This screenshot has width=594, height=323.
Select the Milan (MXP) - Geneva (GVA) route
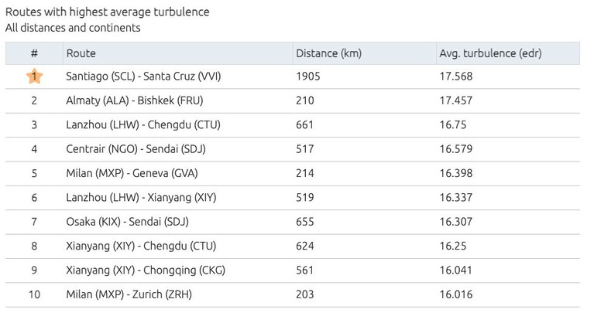[132, 173]
